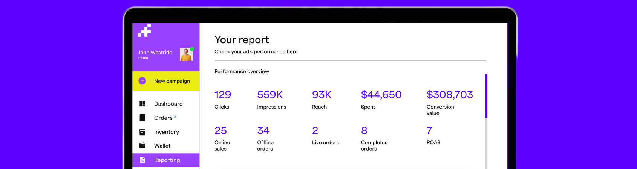Image resolution: width=637 pixels, height=169 pixels.
Task: Click the Orders bookmark icon
Action: coord(142,118)
